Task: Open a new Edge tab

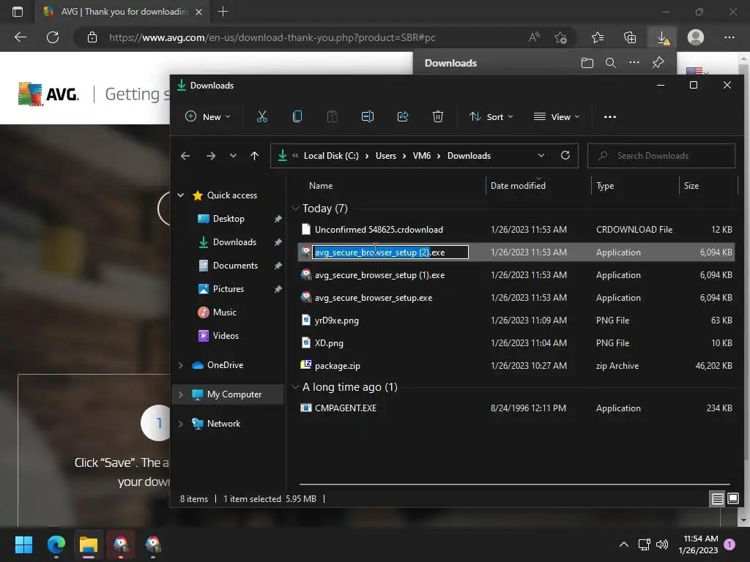Action: (223, 12)
